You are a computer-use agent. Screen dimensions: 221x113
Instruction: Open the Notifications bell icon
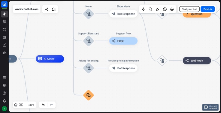tap(4, 101)
